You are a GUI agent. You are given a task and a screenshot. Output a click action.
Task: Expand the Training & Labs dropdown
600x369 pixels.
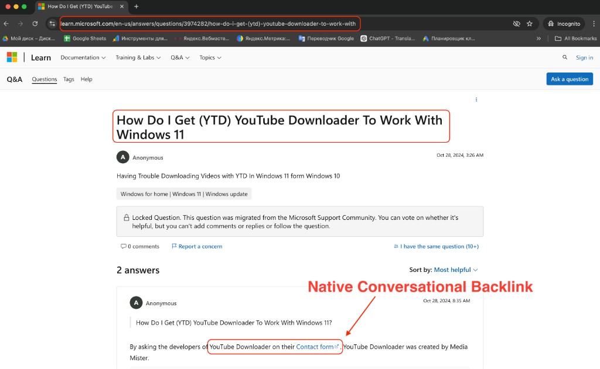pos(138,58)
